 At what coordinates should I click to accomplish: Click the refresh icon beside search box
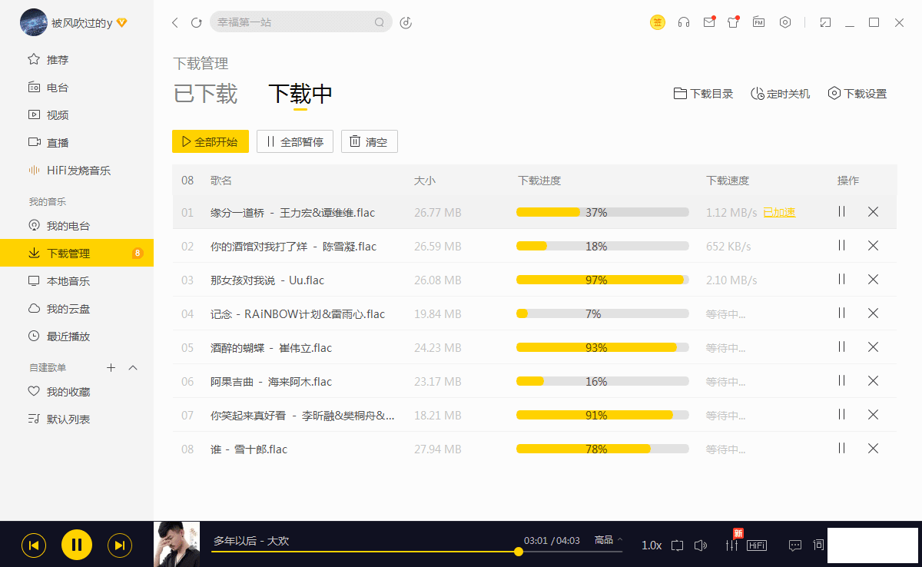[196, 22]
